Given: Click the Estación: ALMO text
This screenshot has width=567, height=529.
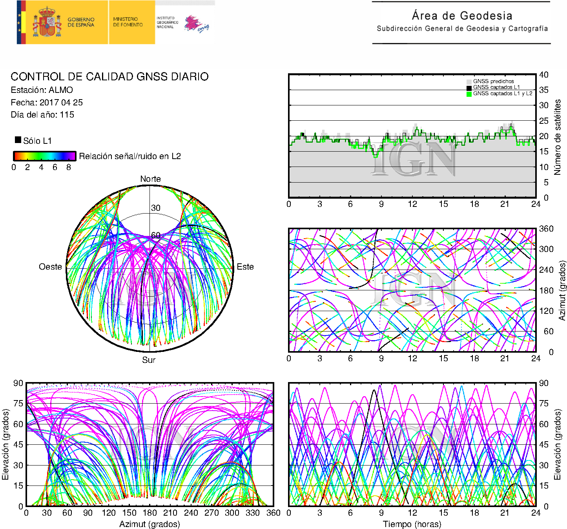Looking at the screenshot, I should [42, 90].
